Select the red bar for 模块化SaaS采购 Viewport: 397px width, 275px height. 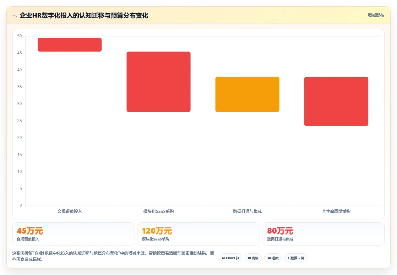[159, 82]
